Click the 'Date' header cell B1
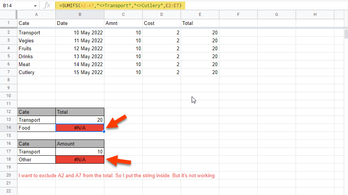 coord(80,23)
